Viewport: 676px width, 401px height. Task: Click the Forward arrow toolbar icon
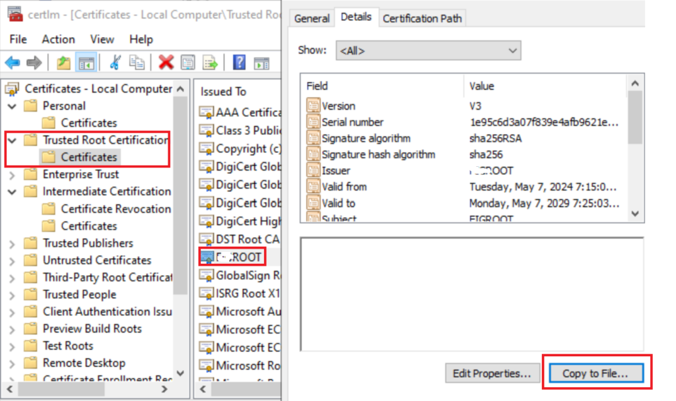click(34, 63)
